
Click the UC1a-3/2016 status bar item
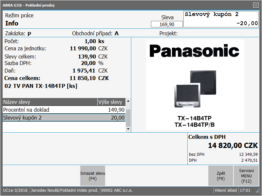tap(15, 190)
